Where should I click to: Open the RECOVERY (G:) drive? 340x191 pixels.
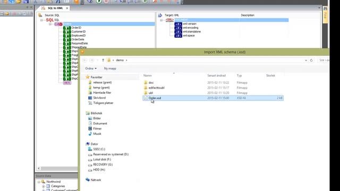click(103, 164)
